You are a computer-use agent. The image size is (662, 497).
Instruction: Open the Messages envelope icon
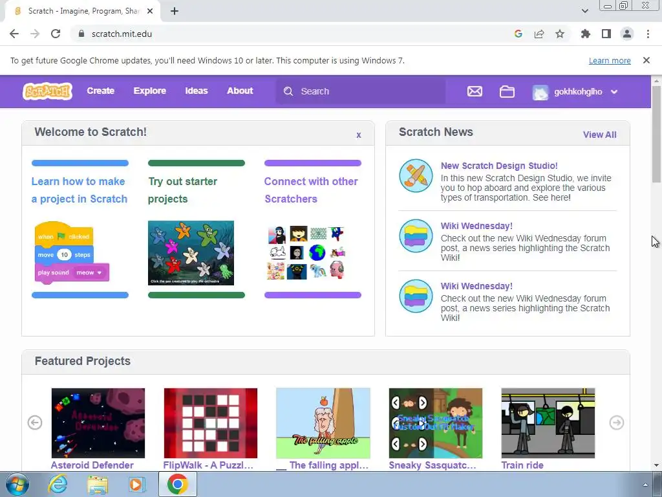pos(475,91)
